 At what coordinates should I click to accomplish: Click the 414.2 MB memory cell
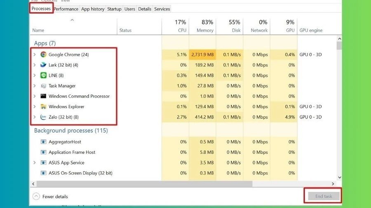[x=202, y=117]
